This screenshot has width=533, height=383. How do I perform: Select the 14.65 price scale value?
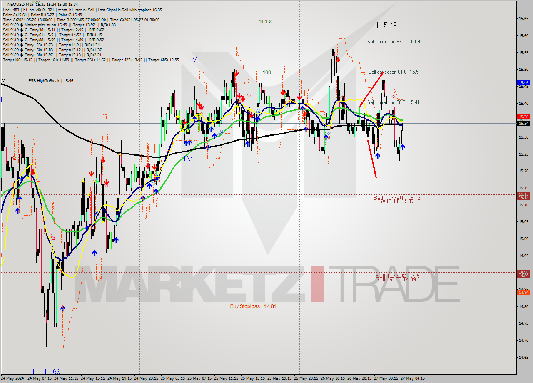523,357
